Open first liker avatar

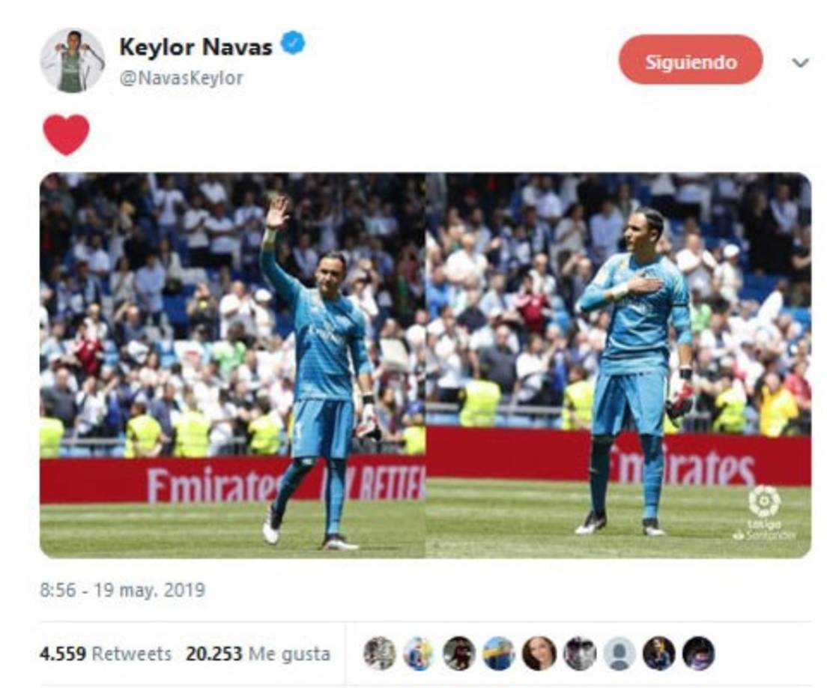point(380,654)
